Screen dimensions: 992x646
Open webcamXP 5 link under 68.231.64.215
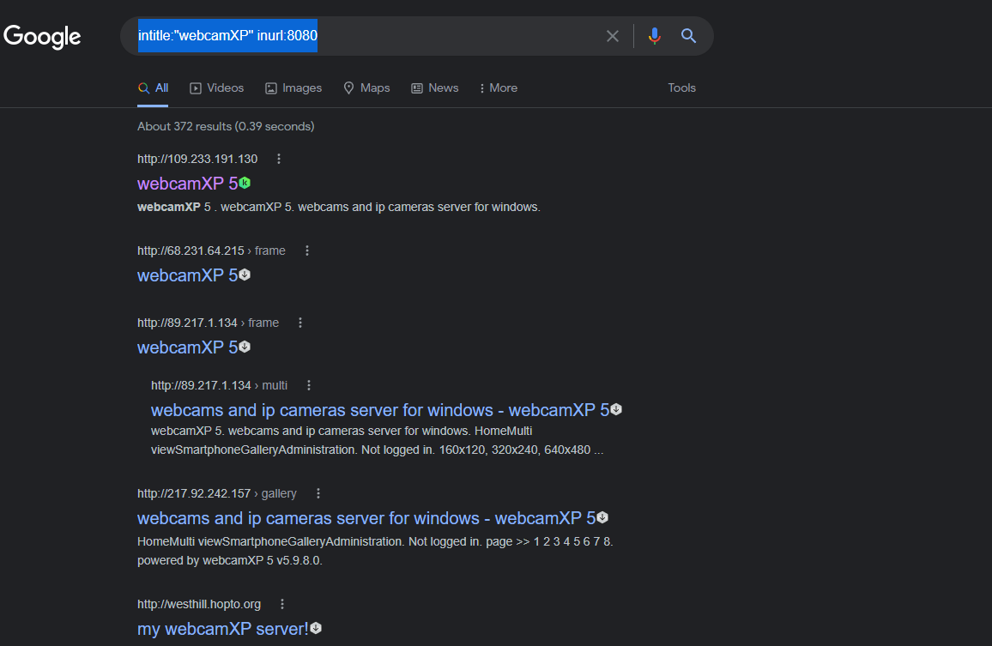point(187,275)
